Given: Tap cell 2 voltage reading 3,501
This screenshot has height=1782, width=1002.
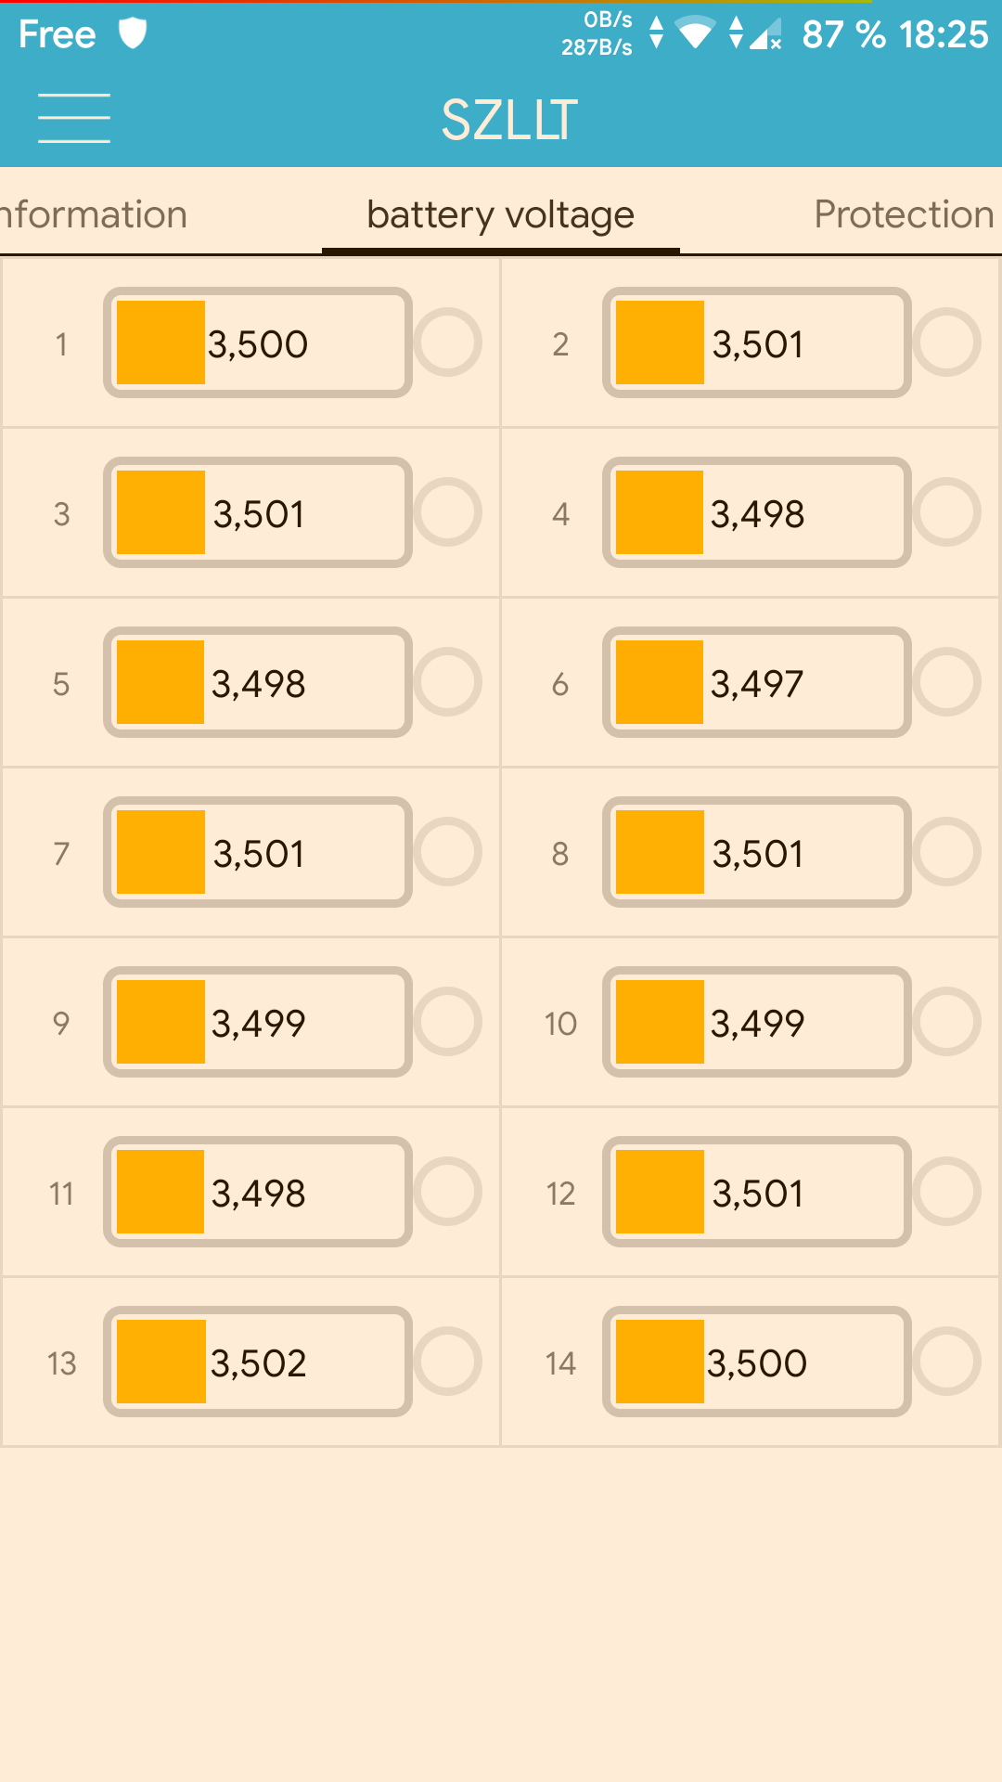Looking at the screenshot, I should pyautogui.click(x=758, y=344).
